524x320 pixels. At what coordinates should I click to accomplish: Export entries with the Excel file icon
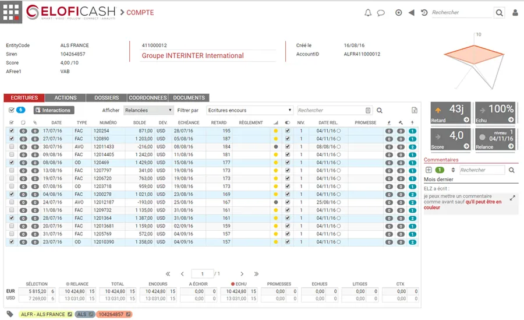(x=415, y=111)
